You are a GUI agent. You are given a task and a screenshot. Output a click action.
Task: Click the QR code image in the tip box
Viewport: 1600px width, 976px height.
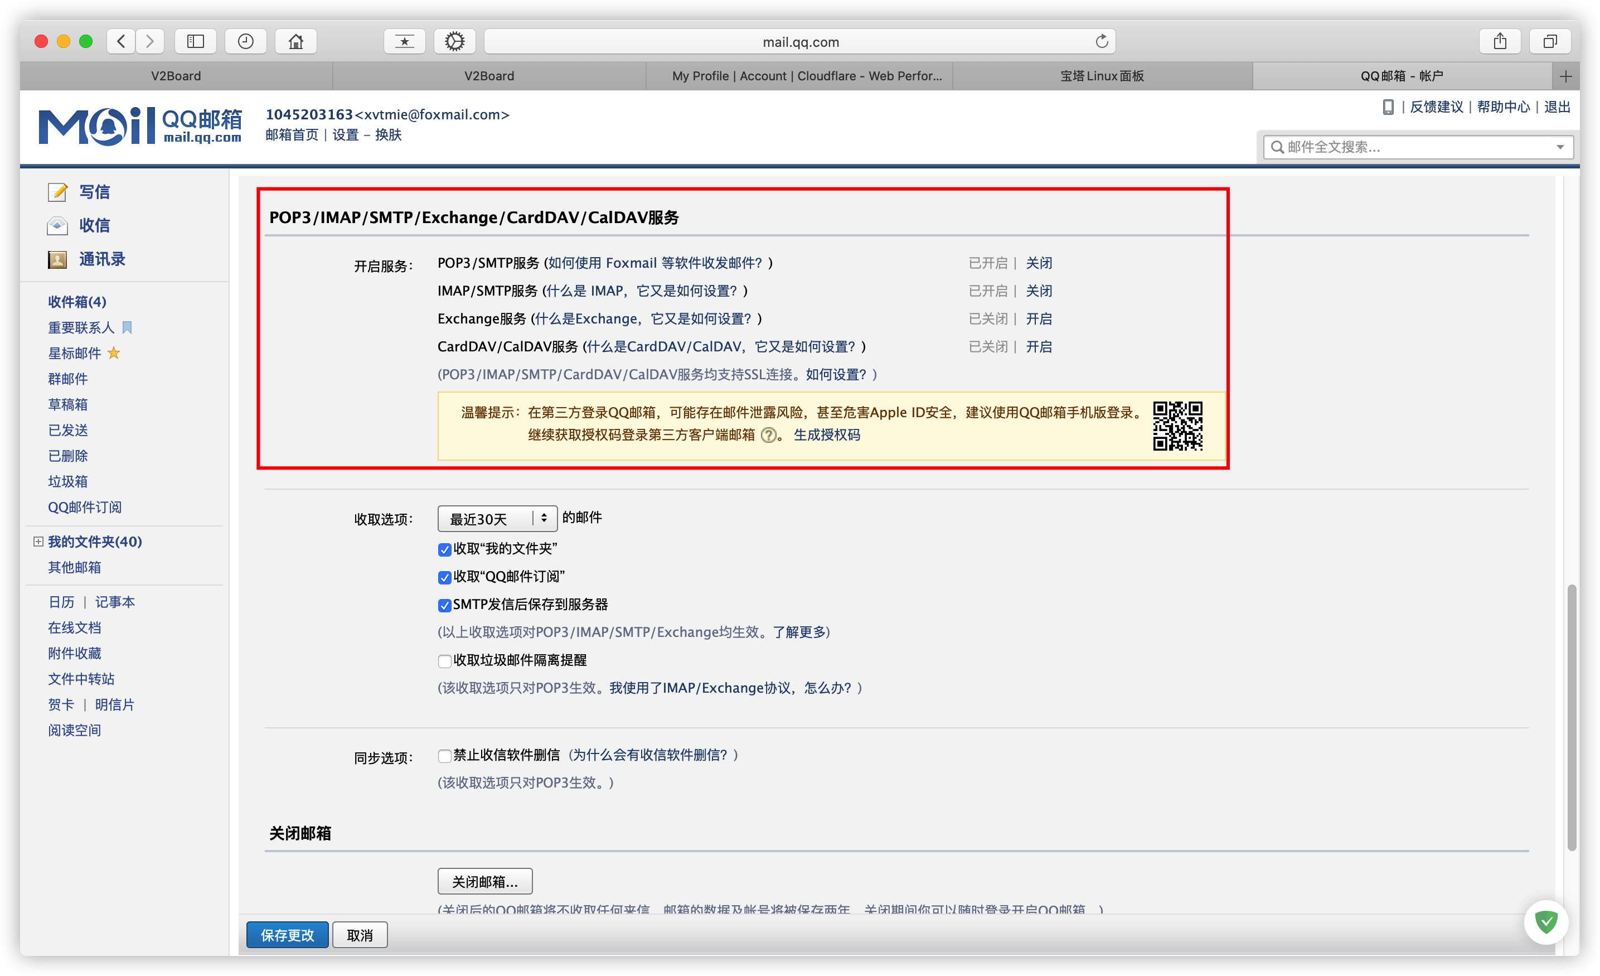coord(1177,426)
